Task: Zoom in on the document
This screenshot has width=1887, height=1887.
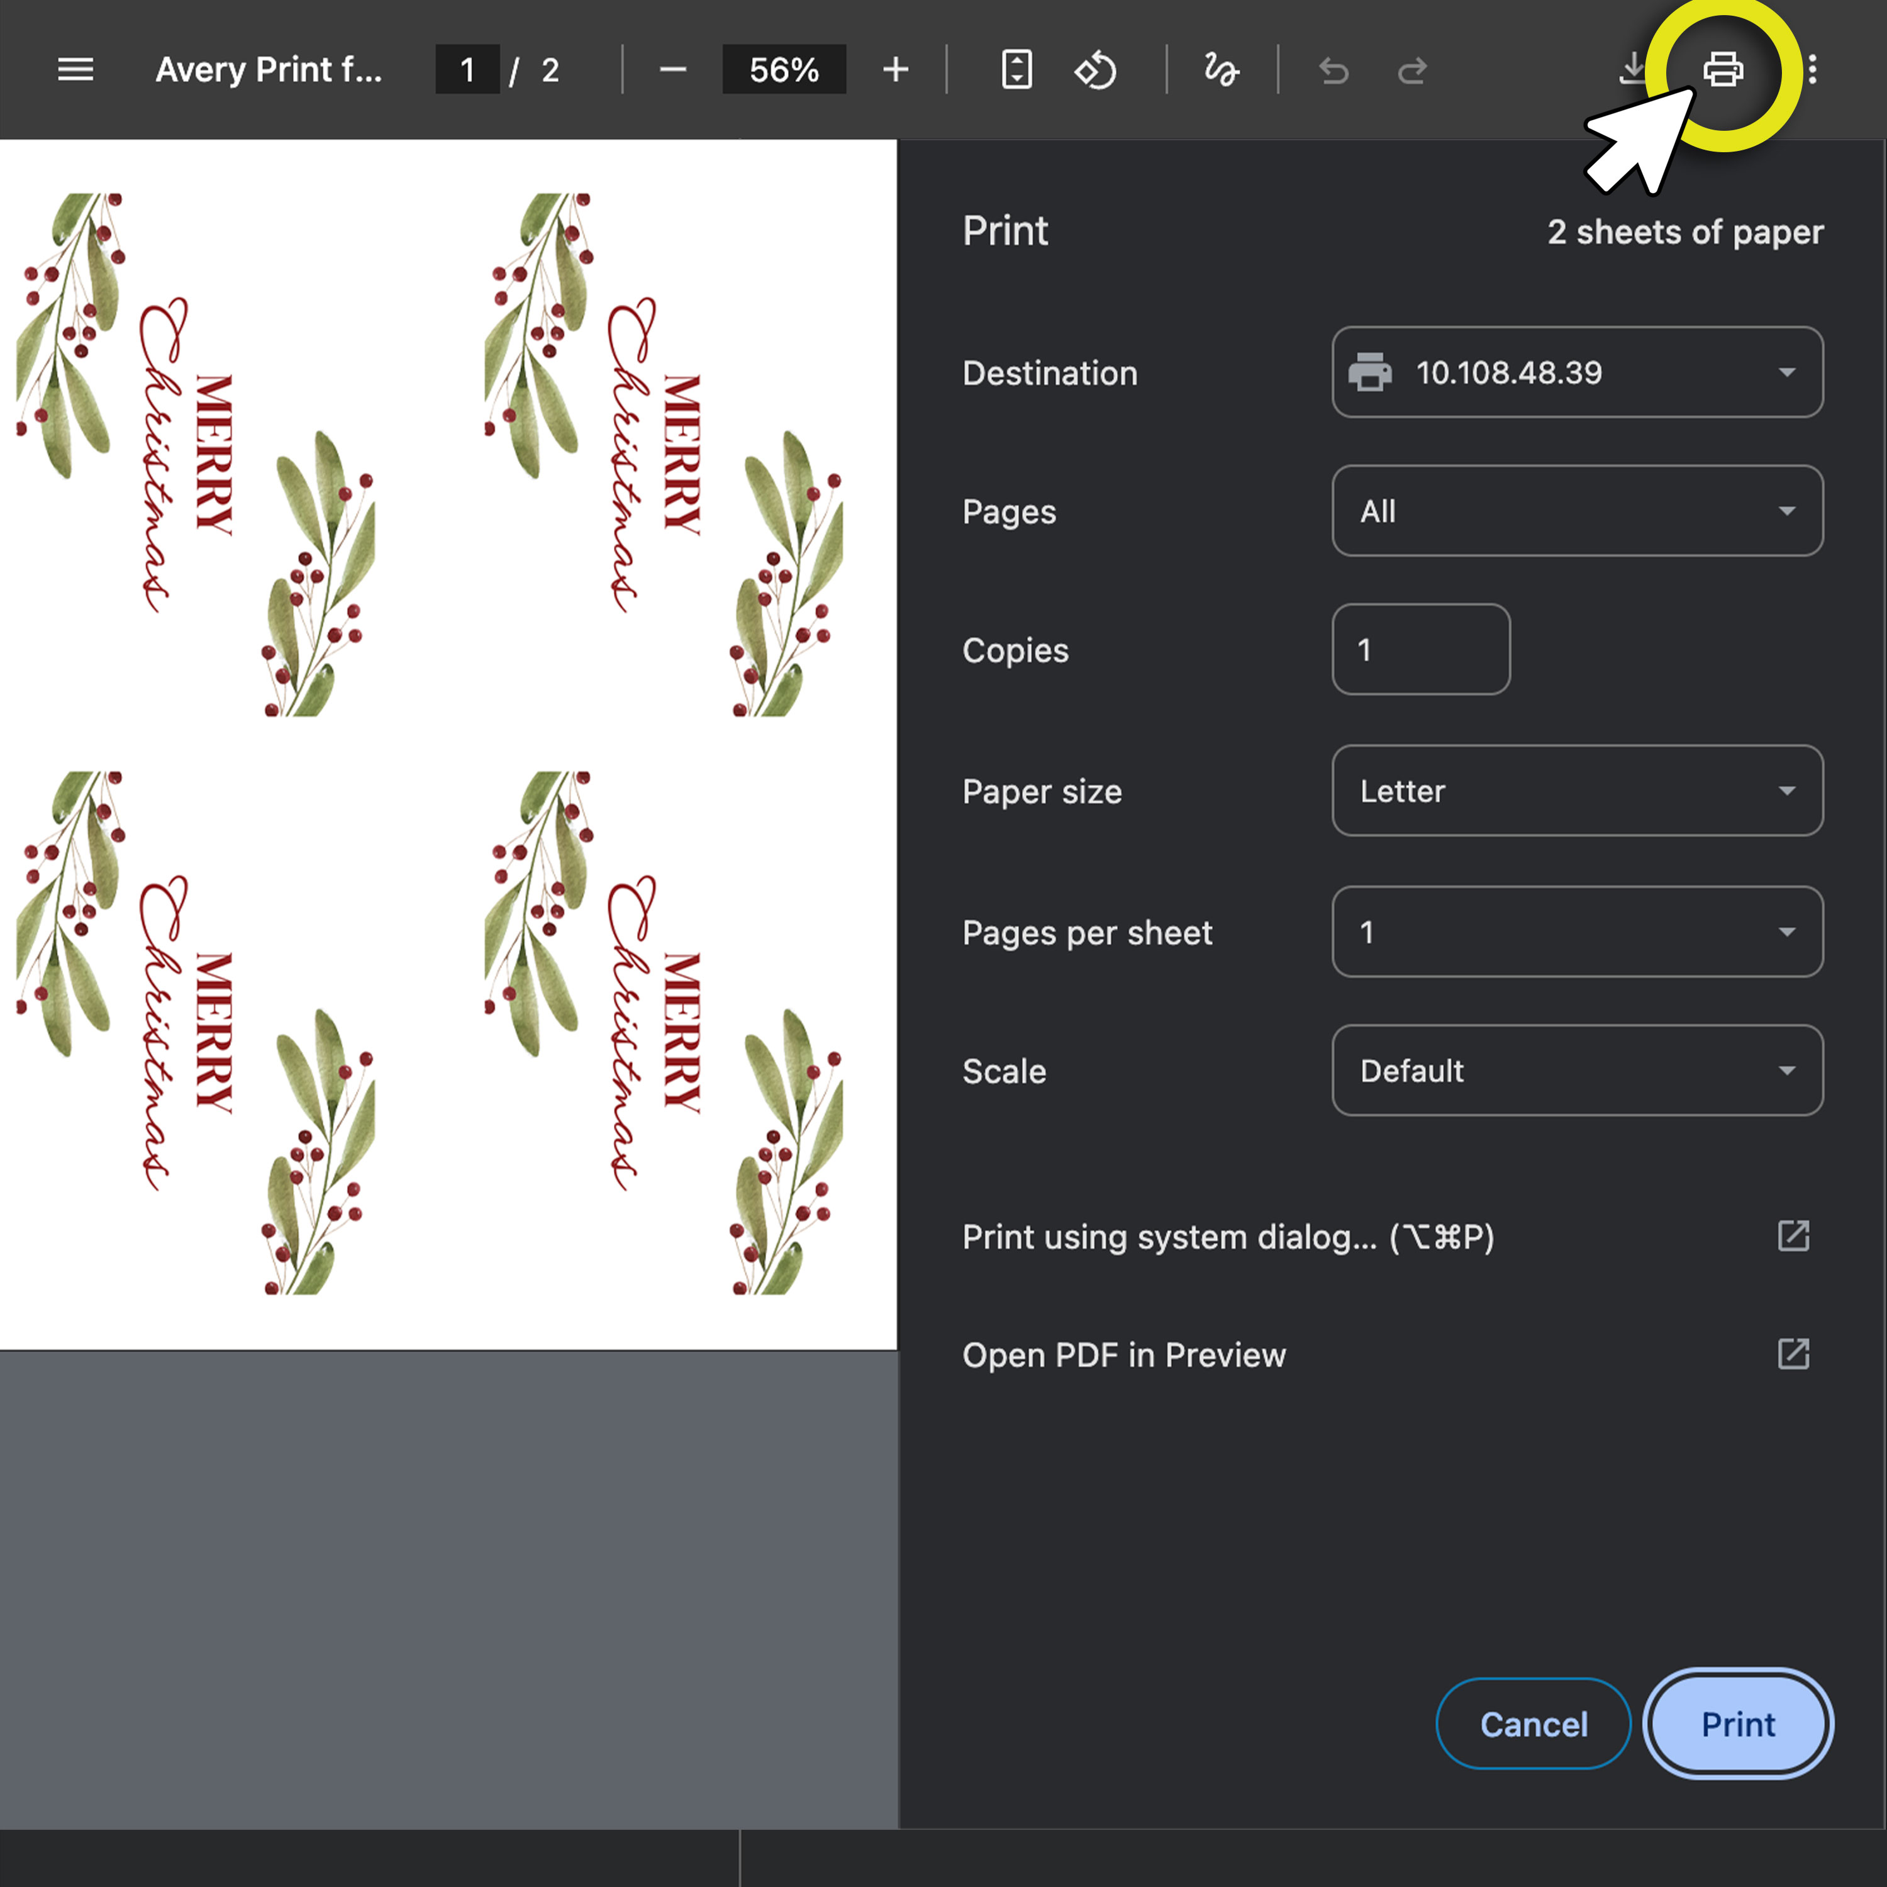Action: [x=896, y=69]
